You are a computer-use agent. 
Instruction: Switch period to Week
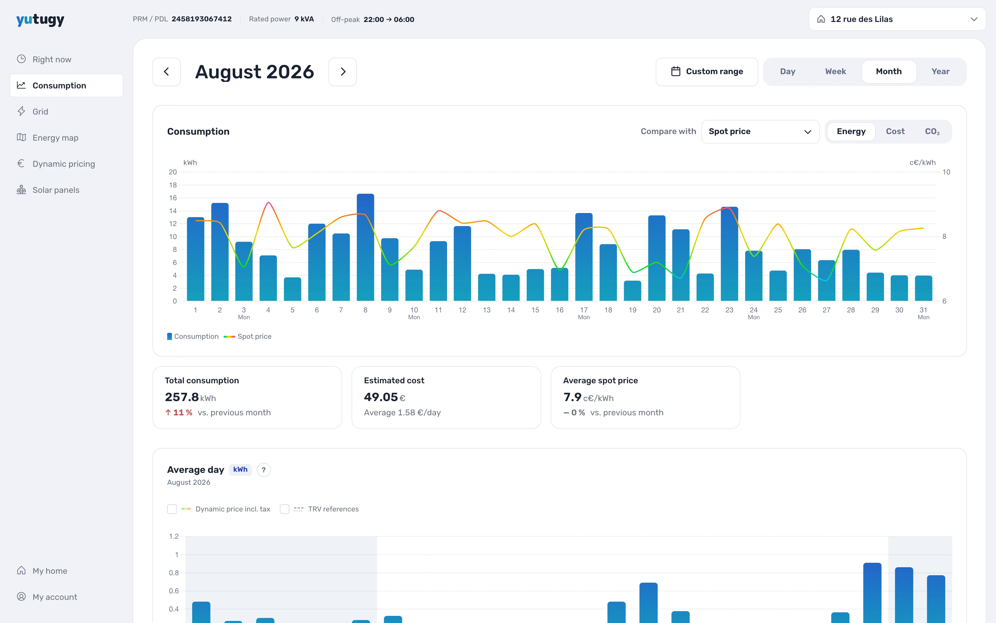pyautogui.click(x=836, y=72)
